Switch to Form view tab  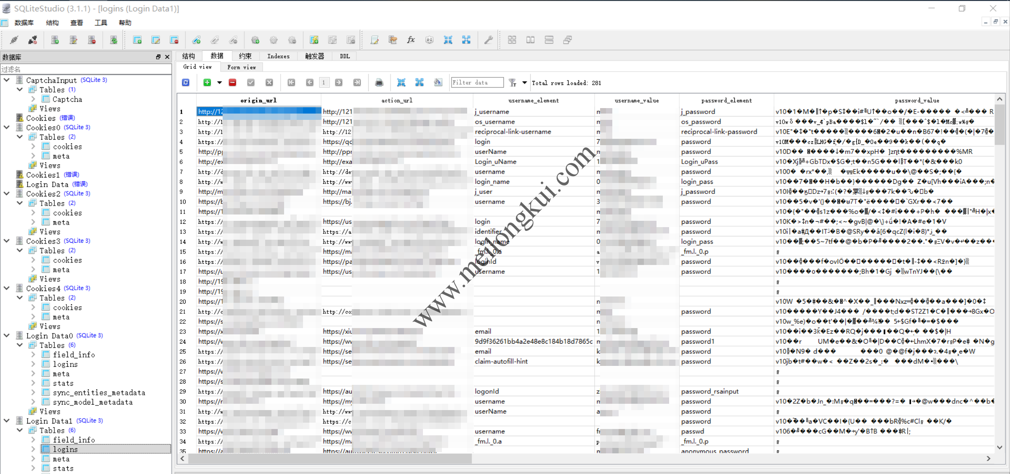pos(241,67)
